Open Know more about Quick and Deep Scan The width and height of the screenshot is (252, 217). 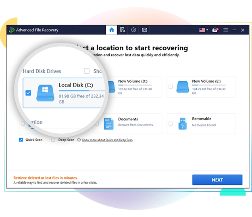tap(107, 140)
